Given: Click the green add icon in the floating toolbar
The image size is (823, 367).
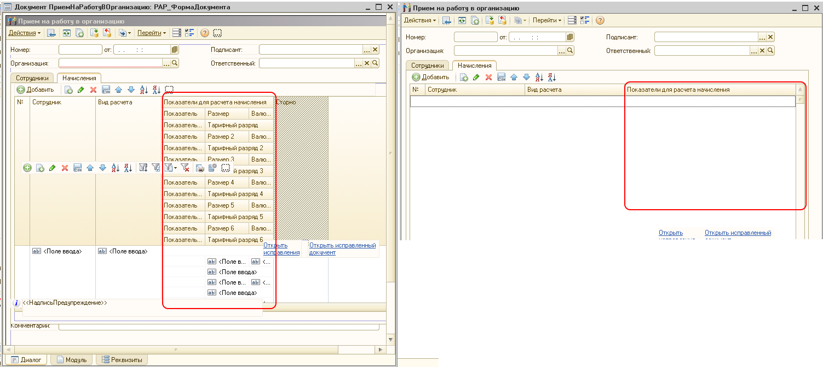Looking at the screenshot, I should 27,168.
